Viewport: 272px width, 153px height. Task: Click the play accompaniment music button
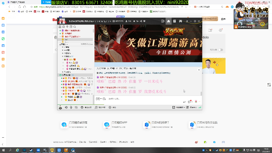(x=100, y=107)
